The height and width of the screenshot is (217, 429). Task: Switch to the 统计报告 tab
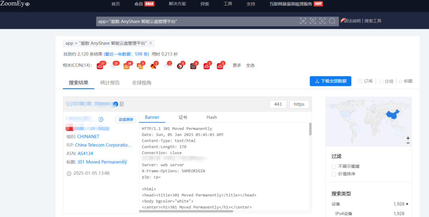[110, 83]
